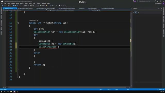Open the class navigation dropdown CL_GeneralAccount
Screen dimensions: 165x93
pos(67,10)
